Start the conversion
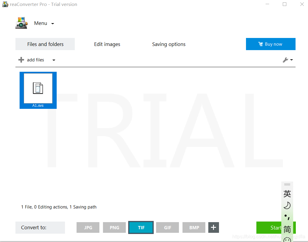The height and width of the screenshot is (242, 308). point(269,228)
